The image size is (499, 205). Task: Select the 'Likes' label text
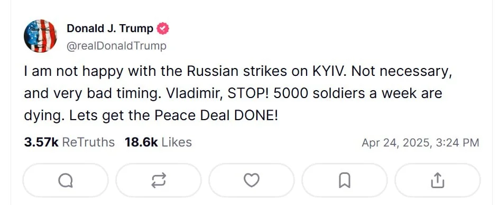177,142
